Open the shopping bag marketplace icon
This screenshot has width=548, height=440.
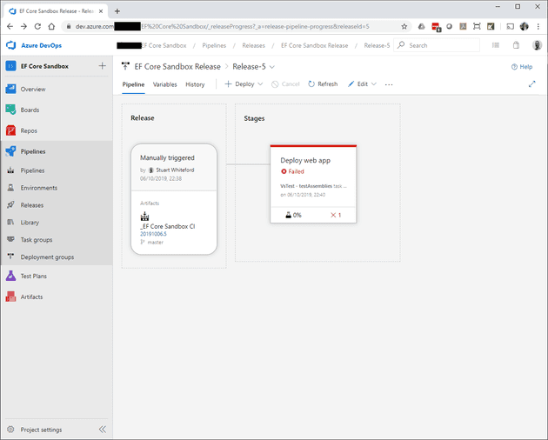(516, 45)
